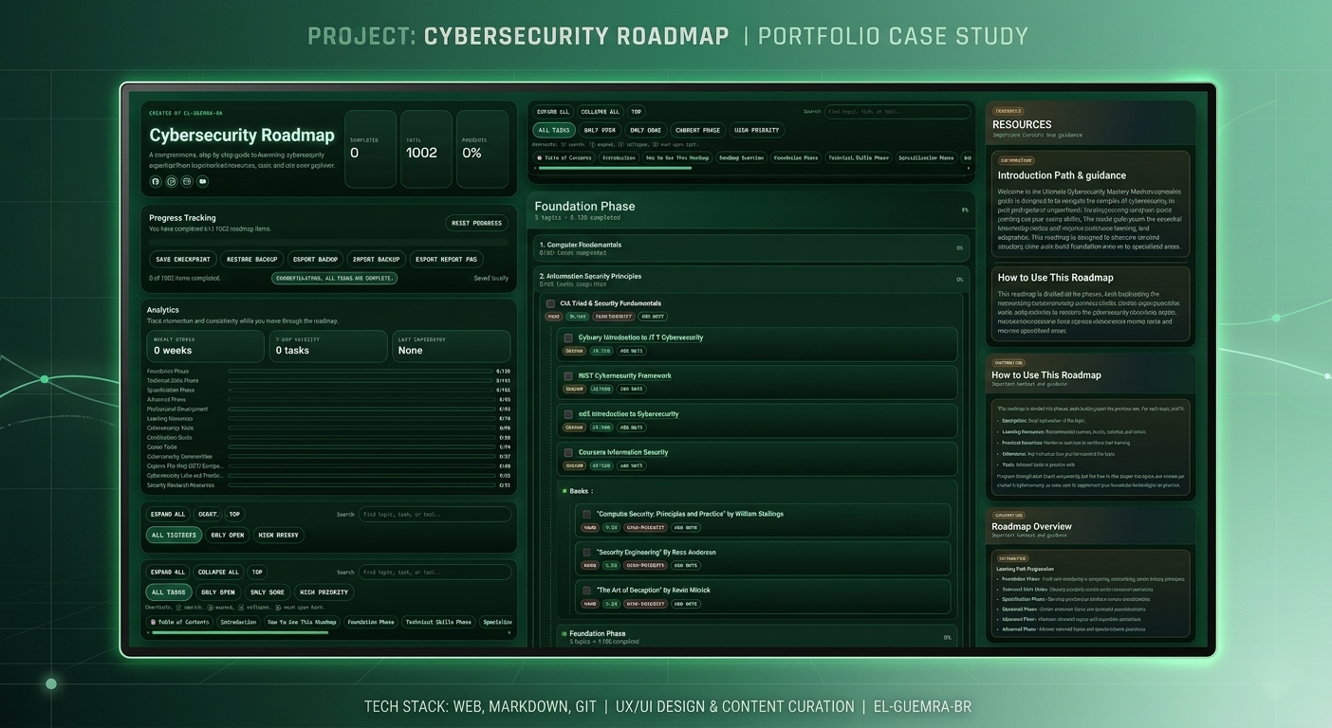Image resolution: width=1332 pixels, height=728 pixels.
Task: Click the search field to find topics
Action: [897, 112]
